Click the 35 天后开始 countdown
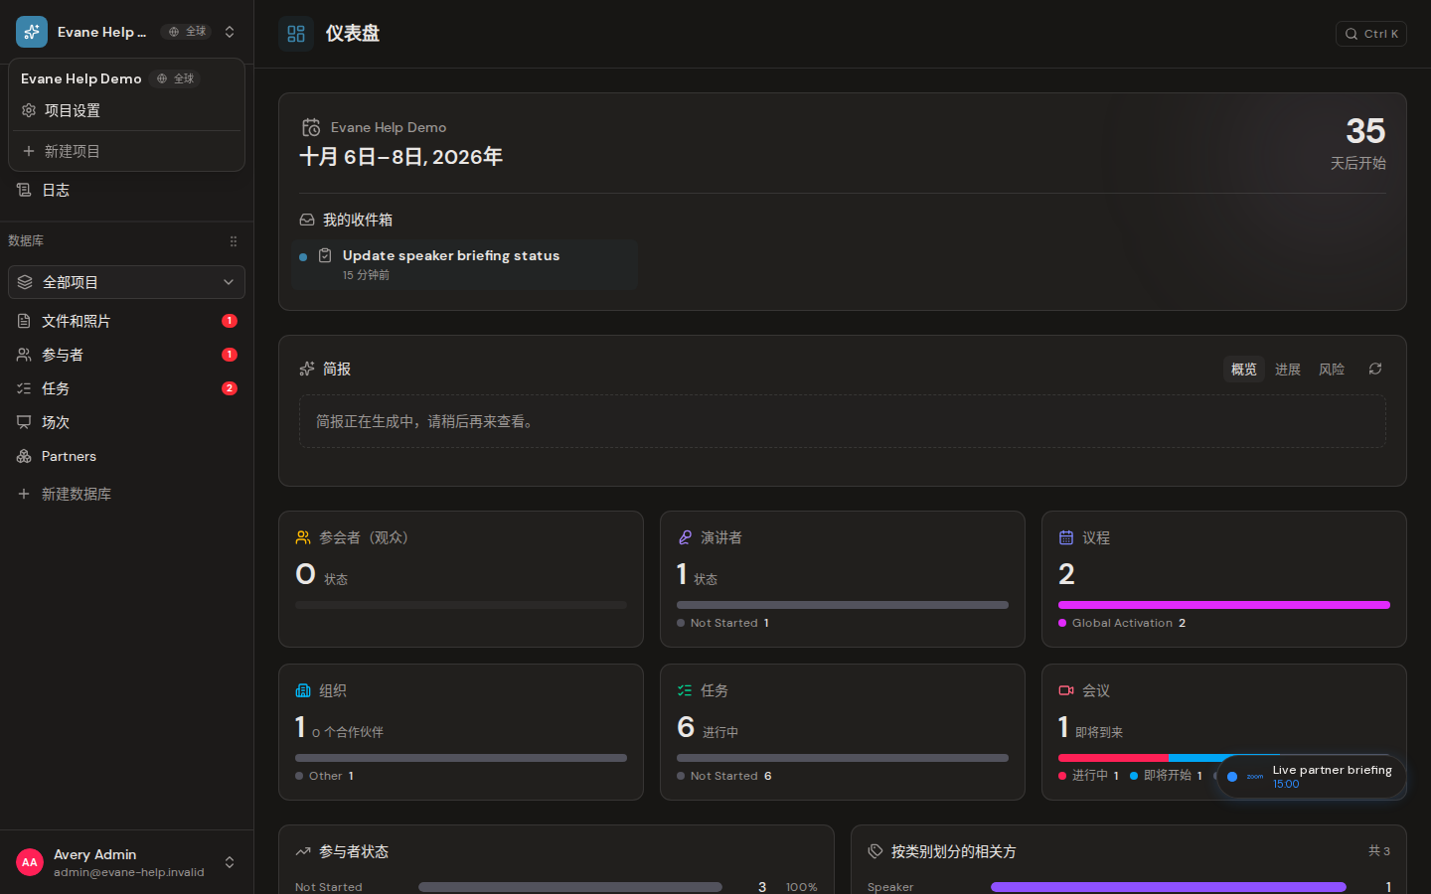This screenshot has width=1431, height=894. 1358,144
